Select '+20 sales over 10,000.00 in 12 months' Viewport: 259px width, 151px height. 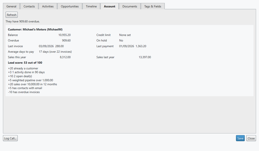tap(32, 84)
